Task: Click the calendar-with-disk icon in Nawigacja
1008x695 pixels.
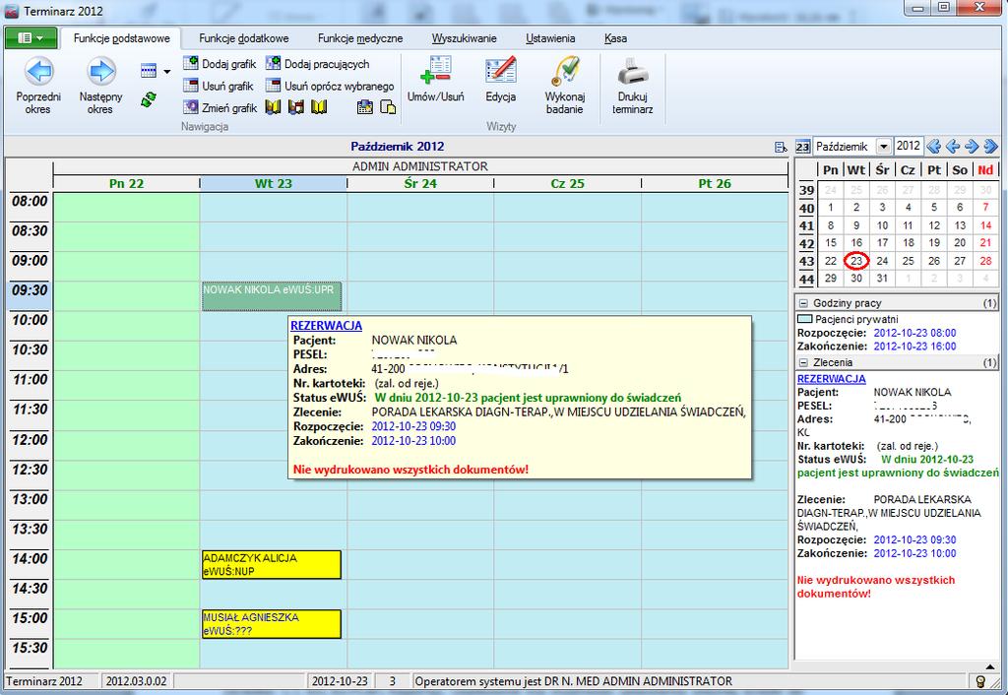Action: (x=364, y=107)
